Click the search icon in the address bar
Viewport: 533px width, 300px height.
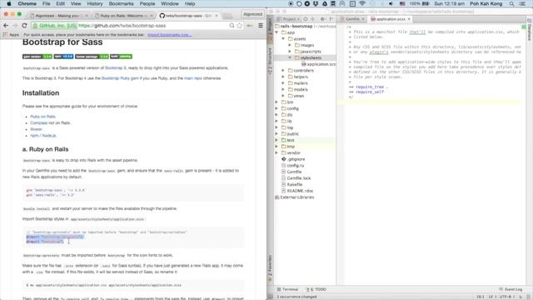pos(232,26)
